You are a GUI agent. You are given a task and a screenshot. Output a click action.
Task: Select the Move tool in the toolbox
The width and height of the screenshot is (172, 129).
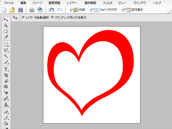6,20
